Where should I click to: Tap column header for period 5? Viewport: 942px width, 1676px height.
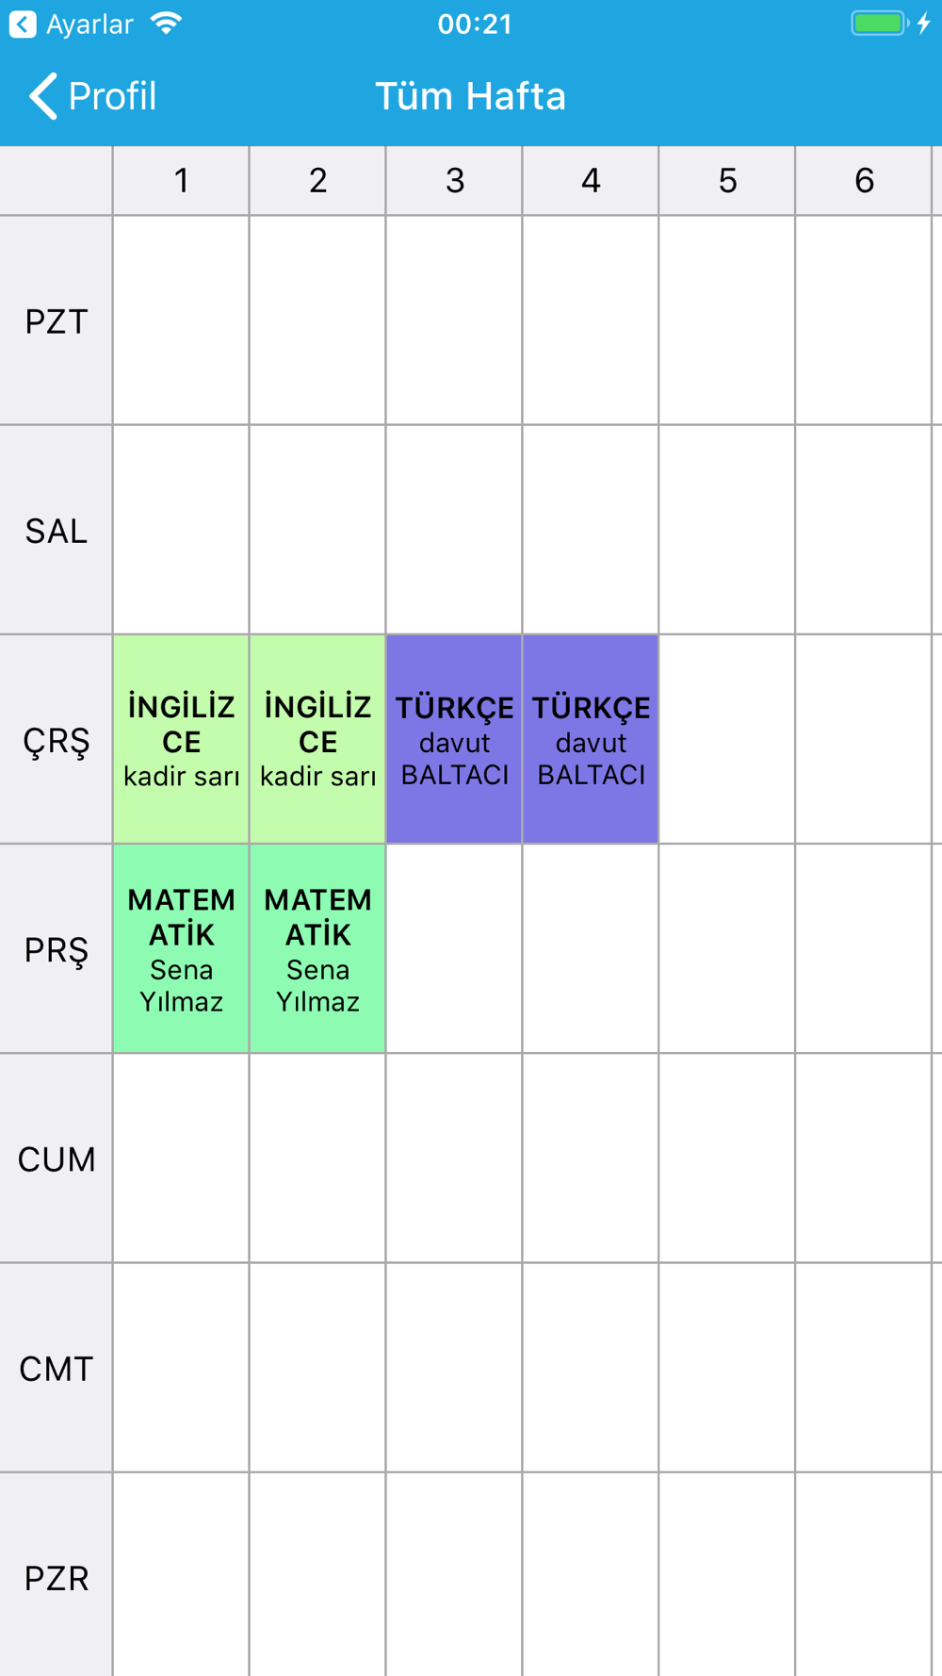(x=727, y=180)
